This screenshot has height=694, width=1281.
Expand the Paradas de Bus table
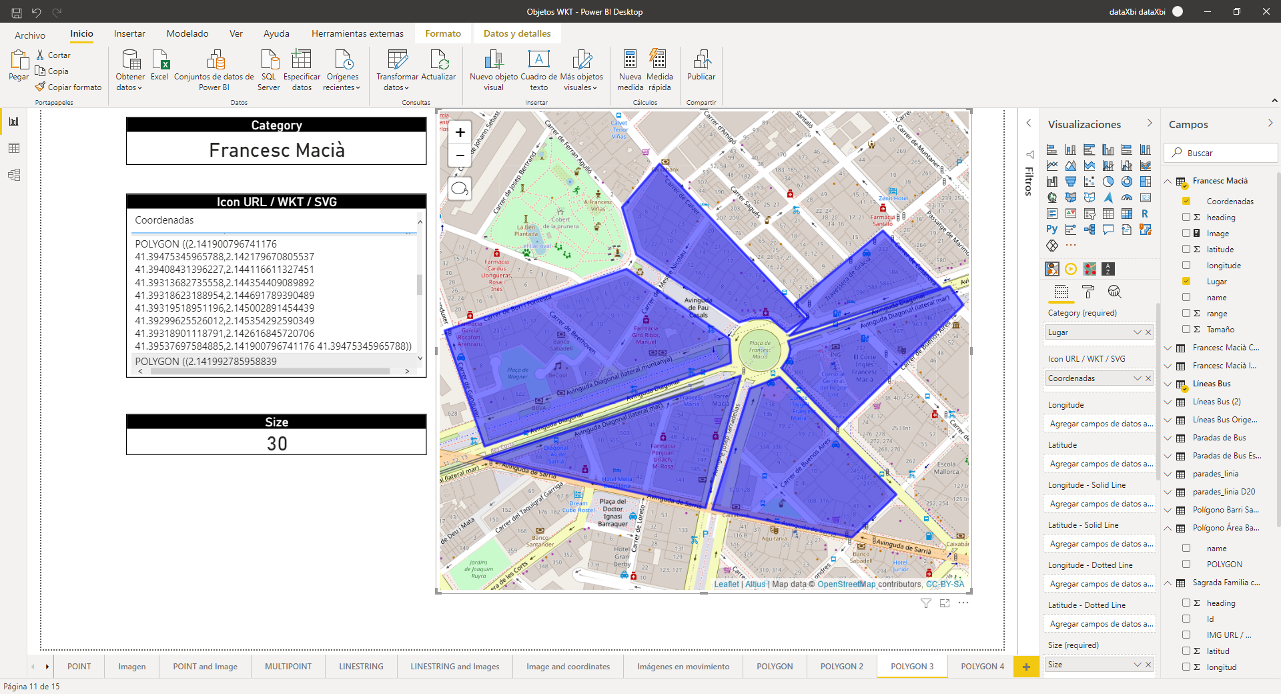(1168, 438)
